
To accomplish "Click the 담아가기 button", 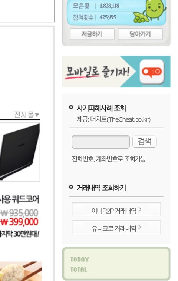I will pyautogui.click(x=140, y=34).
